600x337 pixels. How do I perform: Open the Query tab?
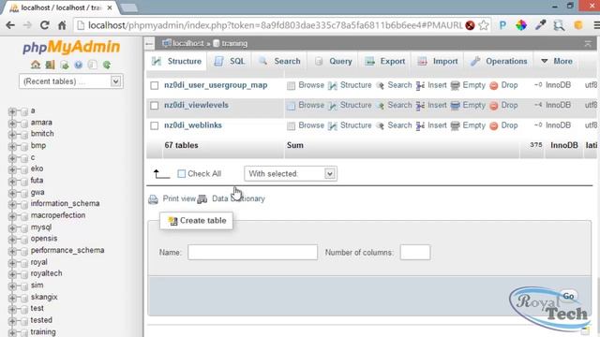click(333, 61)
